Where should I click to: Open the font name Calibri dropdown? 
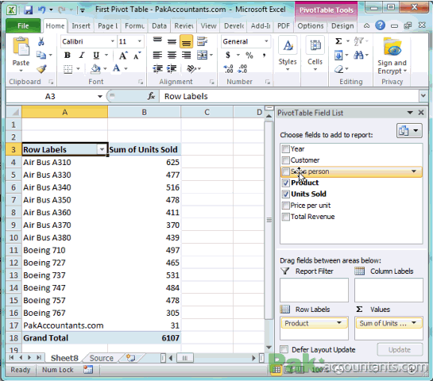112,41
